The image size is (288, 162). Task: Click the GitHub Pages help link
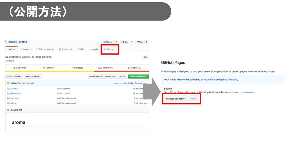pyautogui.click(x=168, y=71)
